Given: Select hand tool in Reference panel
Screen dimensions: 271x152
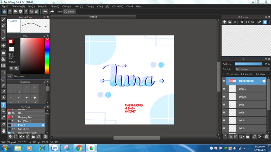Looking at the screenshot, I should click(x=265, y=22).
